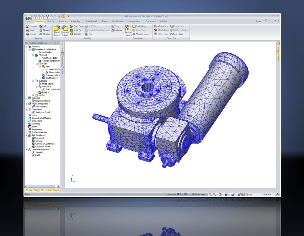
Task: Click the XYZ axis triad in viewport
Action: [x=73, y=179]
